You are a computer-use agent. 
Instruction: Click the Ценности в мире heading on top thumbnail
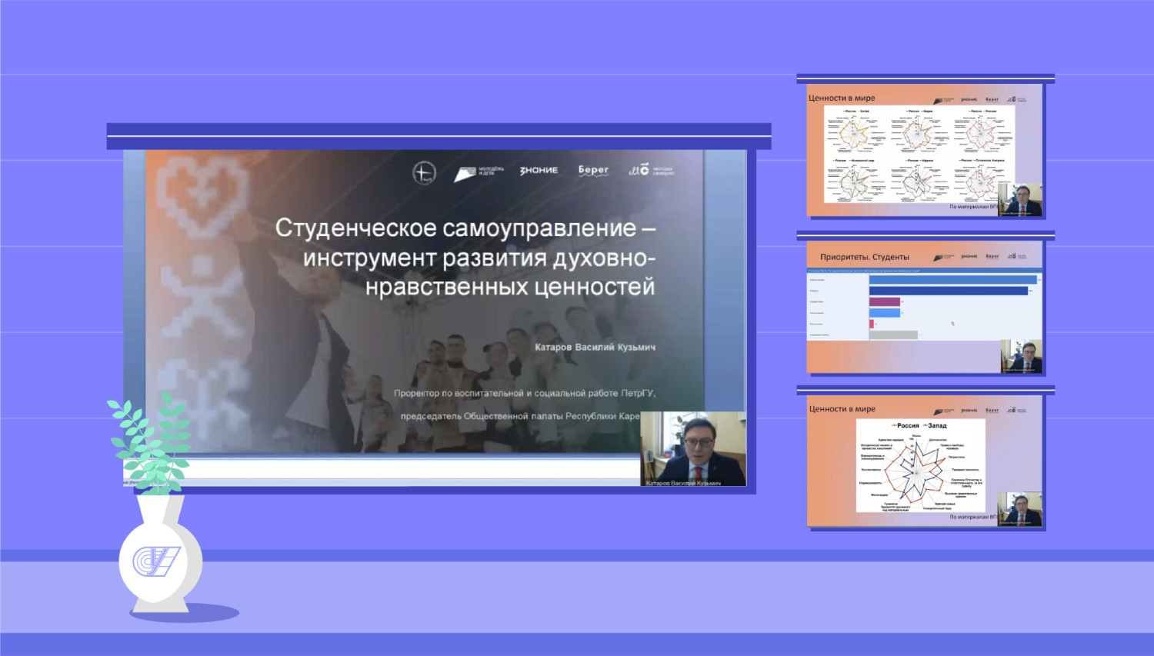(842, 98)
